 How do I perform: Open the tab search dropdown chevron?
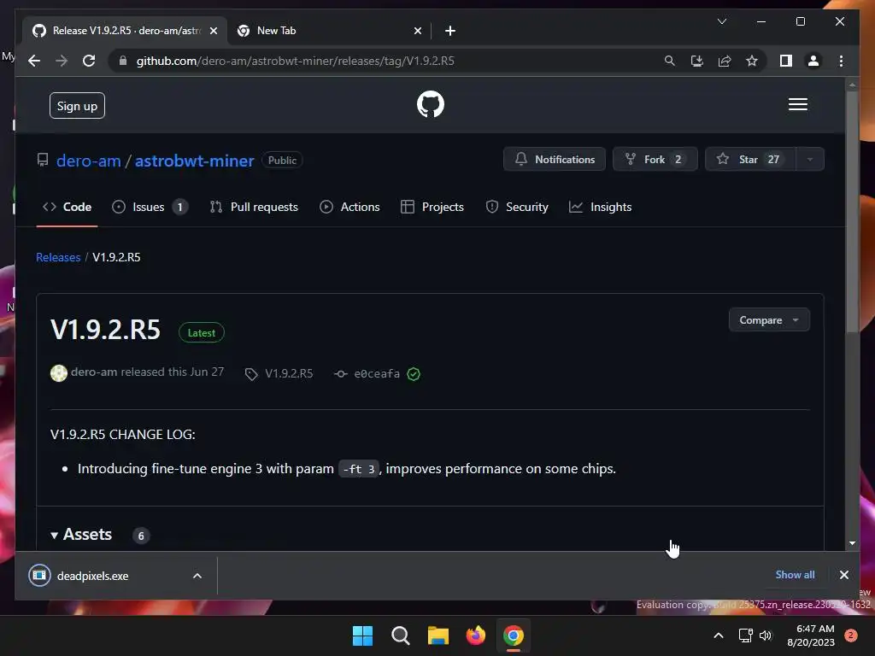click(x=721, y=21)
